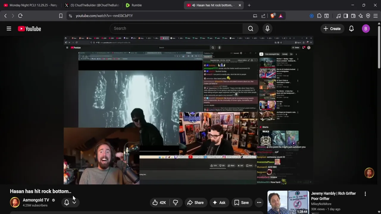This screenshot has width=381, height=214.
Task: Close the Hasan has hit rock bottom tab
Action: click(240, 5)
